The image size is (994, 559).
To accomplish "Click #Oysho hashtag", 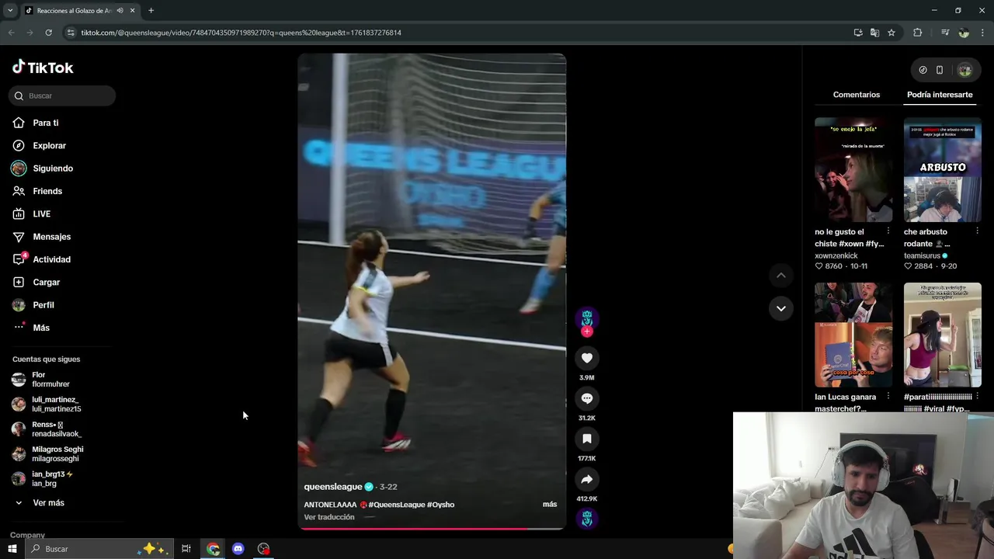I will [441, 505].
